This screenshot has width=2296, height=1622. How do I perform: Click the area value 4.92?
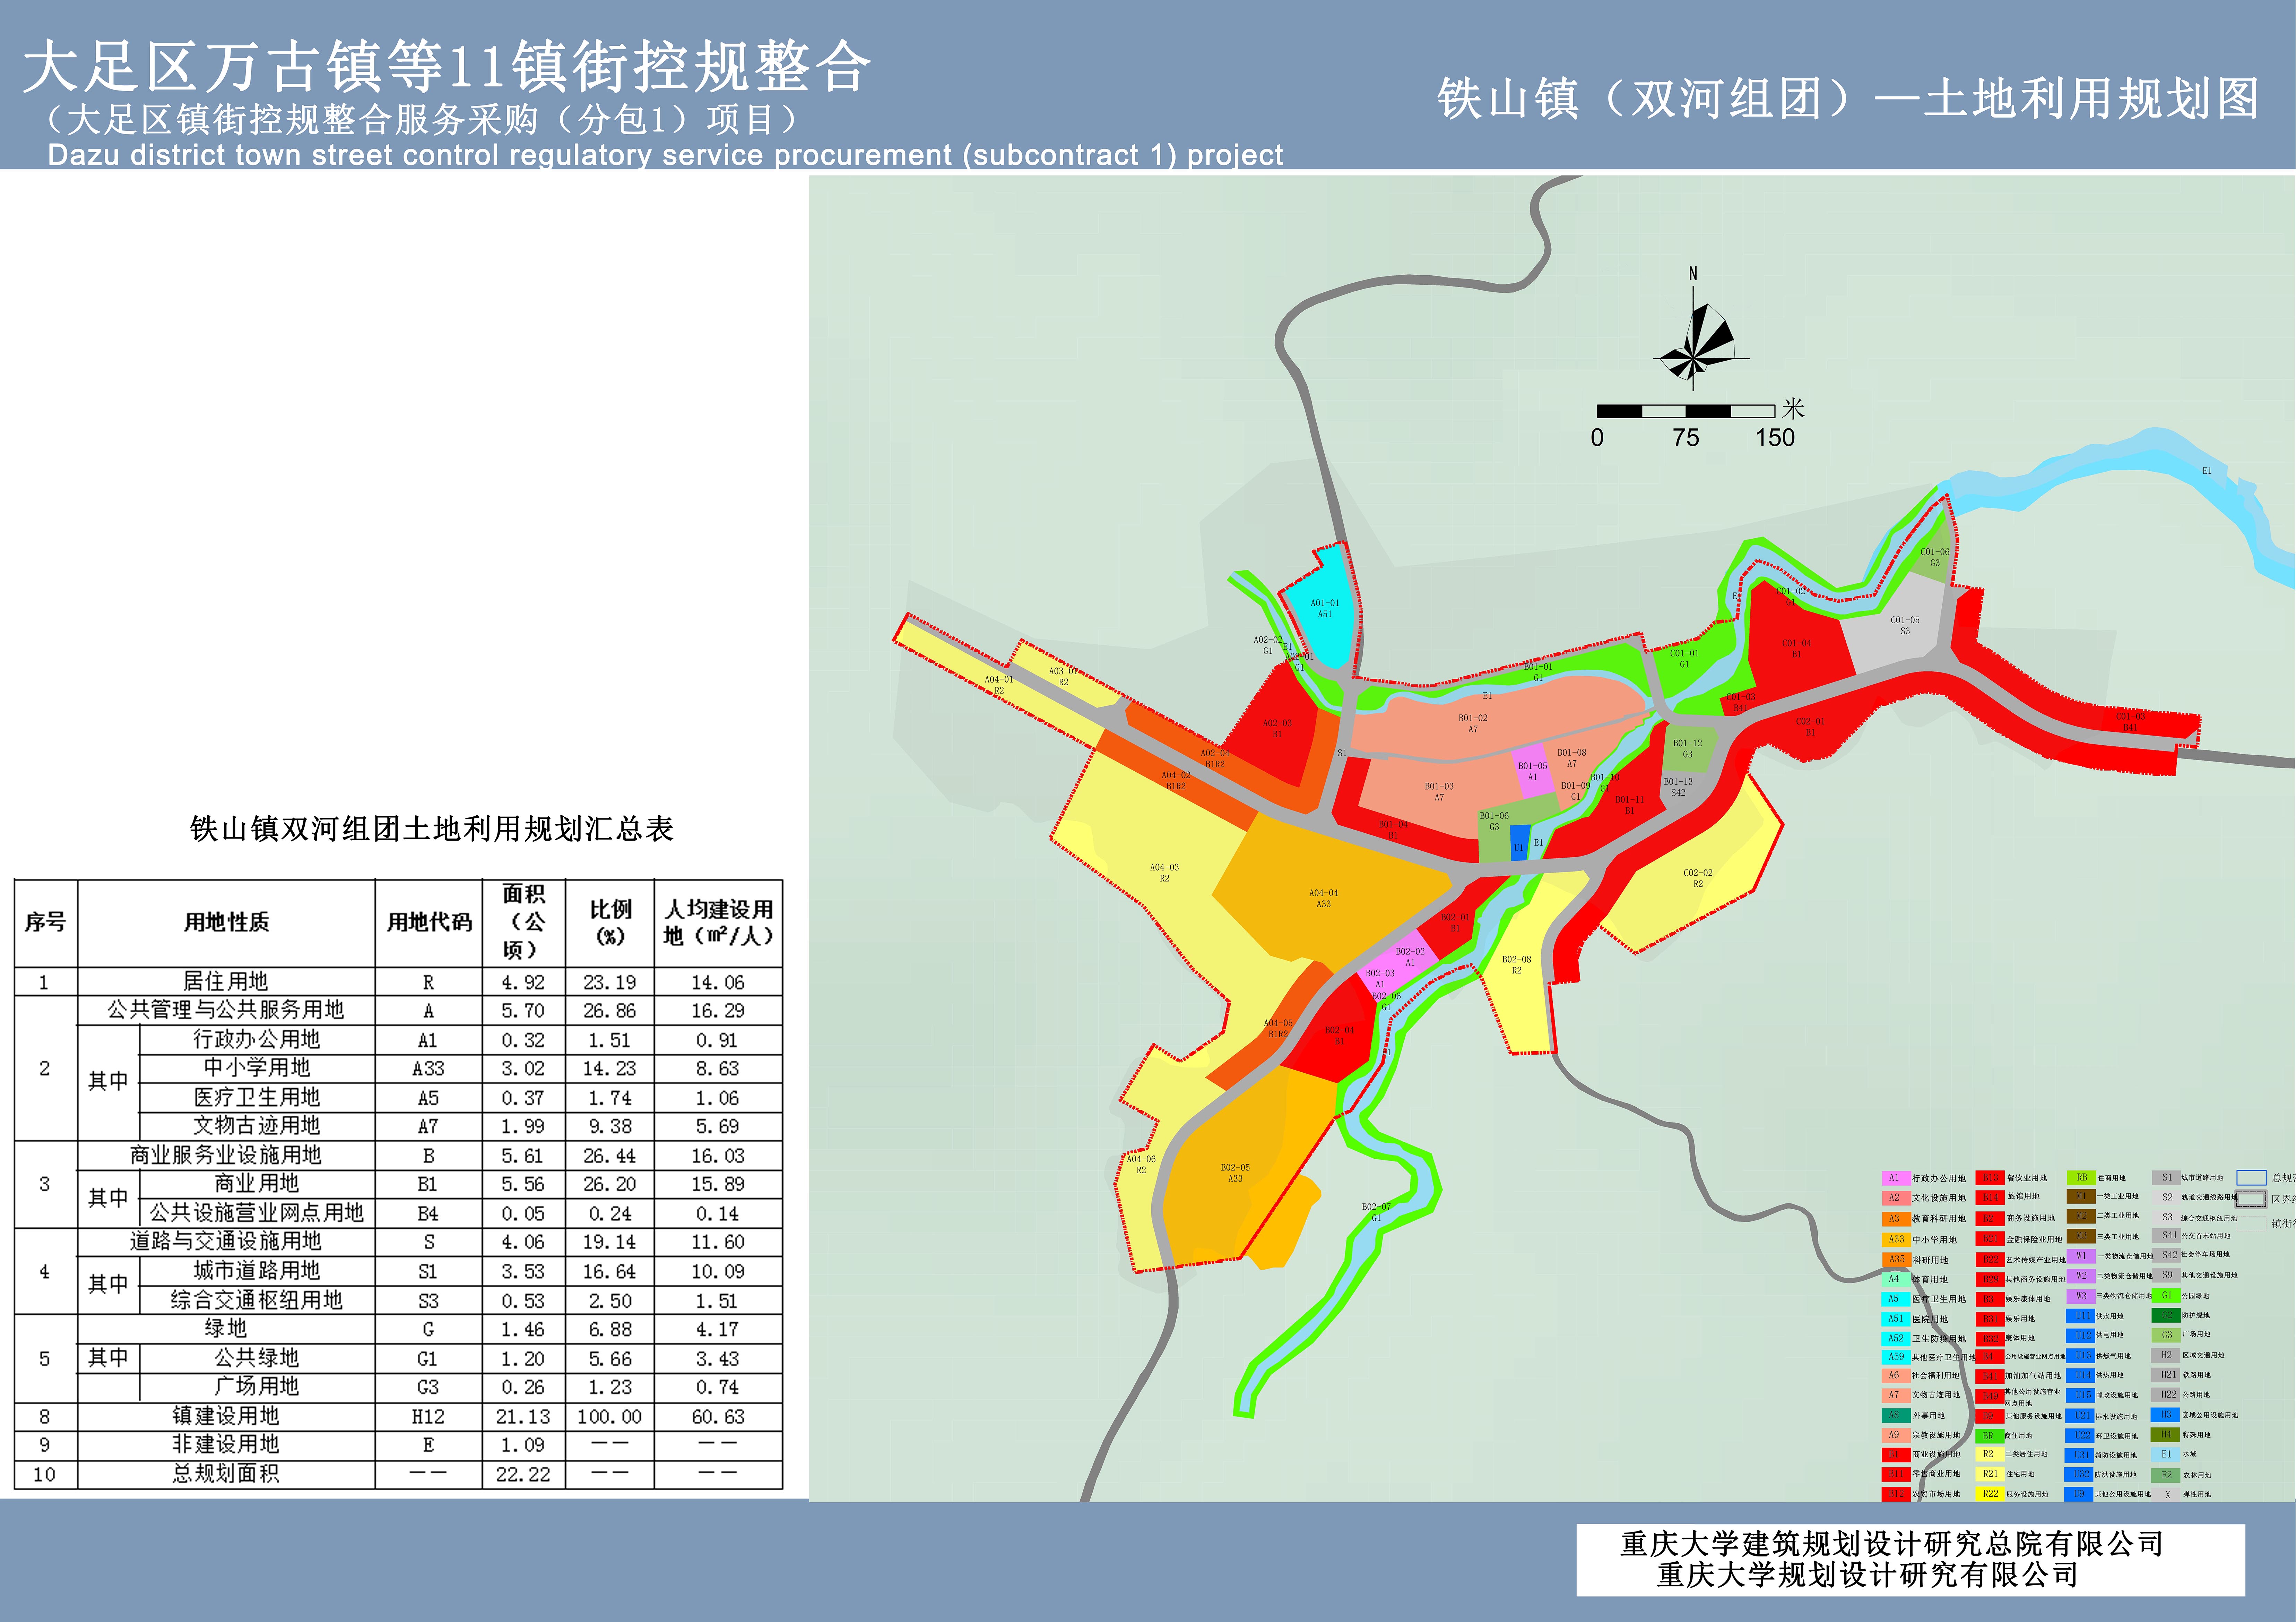pos(523,982)
